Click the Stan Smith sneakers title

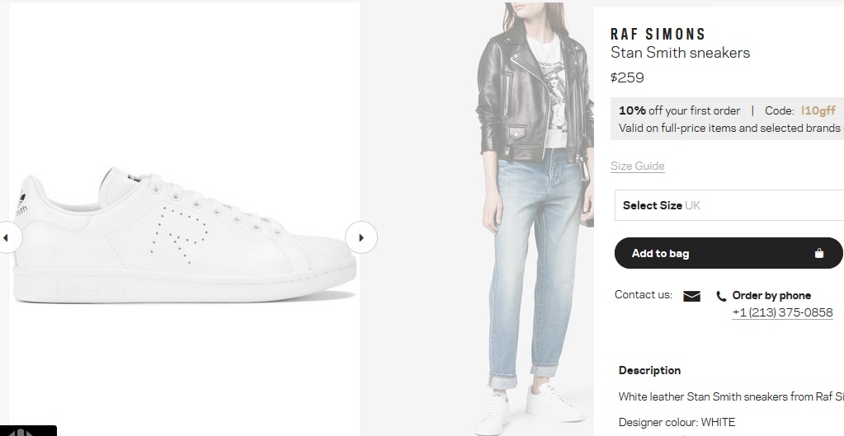click(x=680, y=53)
